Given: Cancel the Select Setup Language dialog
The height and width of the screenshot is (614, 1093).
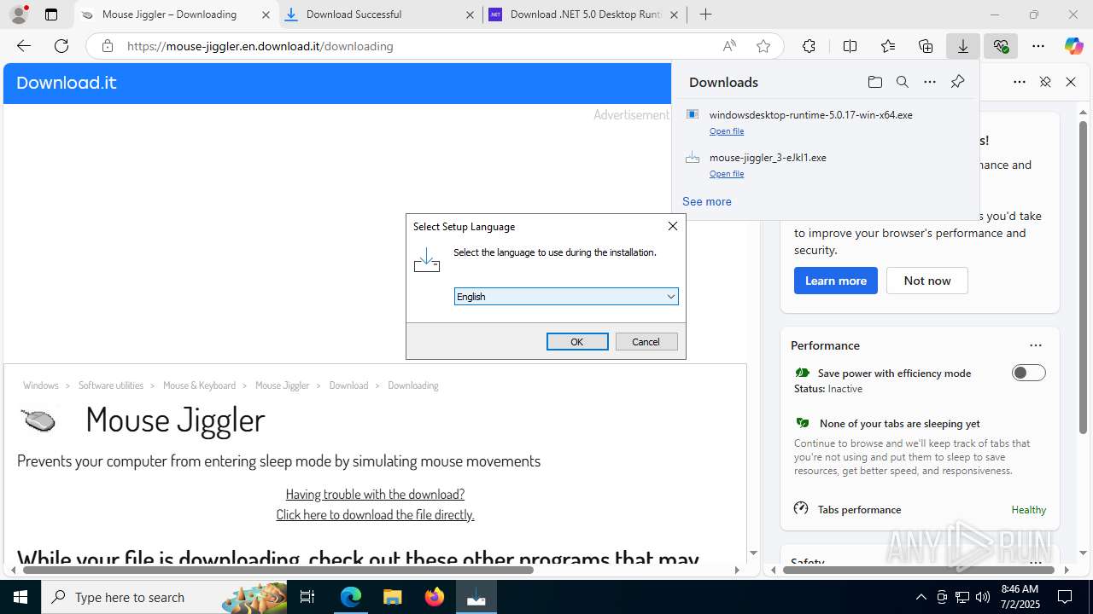Looking at the screenshot, I should (646, 341).
